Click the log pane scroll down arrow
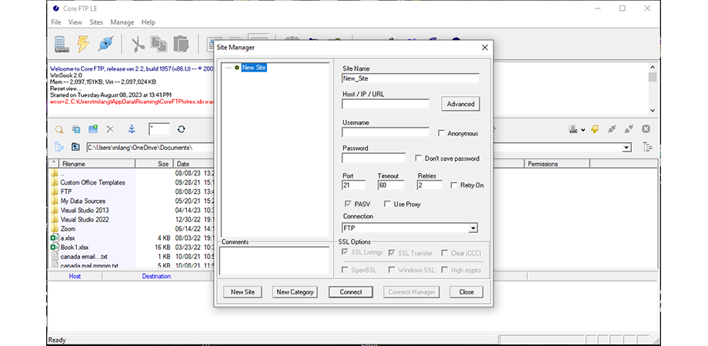Image resolution: width=708 pixels, height=346 pixels. click(x=652, y=110)
